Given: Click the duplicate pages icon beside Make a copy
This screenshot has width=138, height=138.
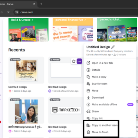Looking at the screenshot, I should tap(88, 77).
